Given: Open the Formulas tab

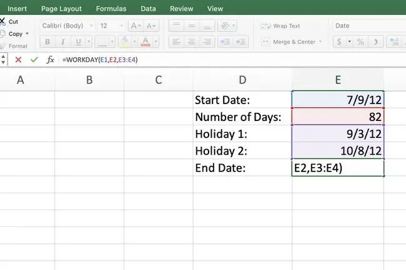Looking at the screenshot, I should pyautogui.click(x=111, y=9).
